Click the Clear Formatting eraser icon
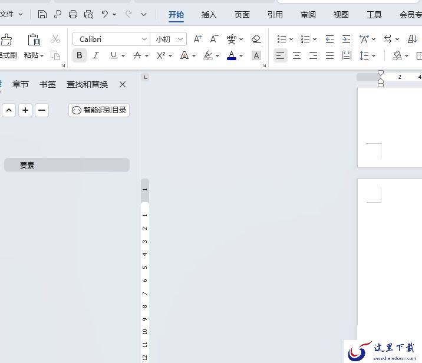The image size is (422, 363). 256,39
